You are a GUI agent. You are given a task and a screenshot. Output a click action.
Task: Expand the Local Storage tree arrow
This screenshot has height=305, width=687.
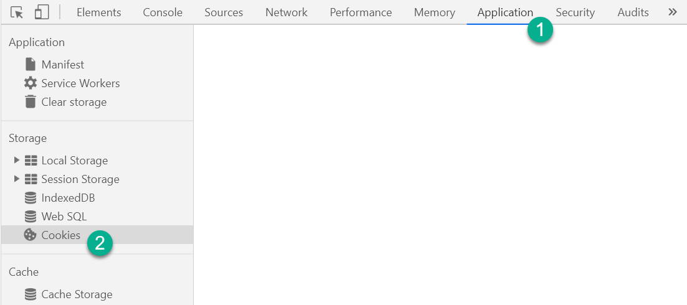coord(17,160)
